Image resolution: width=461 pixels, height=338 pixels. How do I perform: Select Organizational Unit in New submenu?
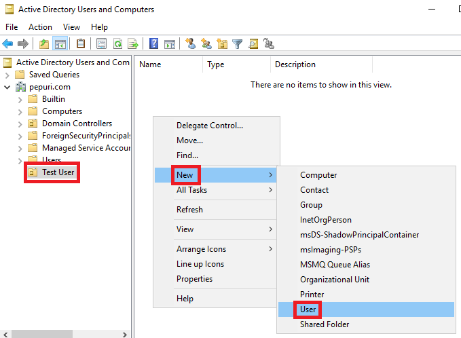366,280
